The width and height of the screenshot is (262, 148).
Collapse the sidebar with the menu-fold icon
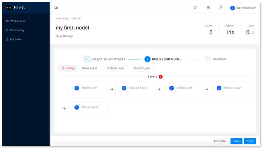pyautogui.click(x=56, y=8)
